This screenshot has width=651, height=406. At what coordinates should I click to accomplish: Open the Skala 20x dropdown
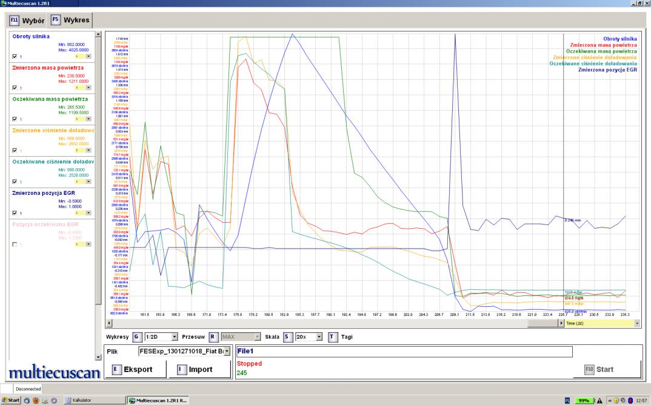point(319,336)
